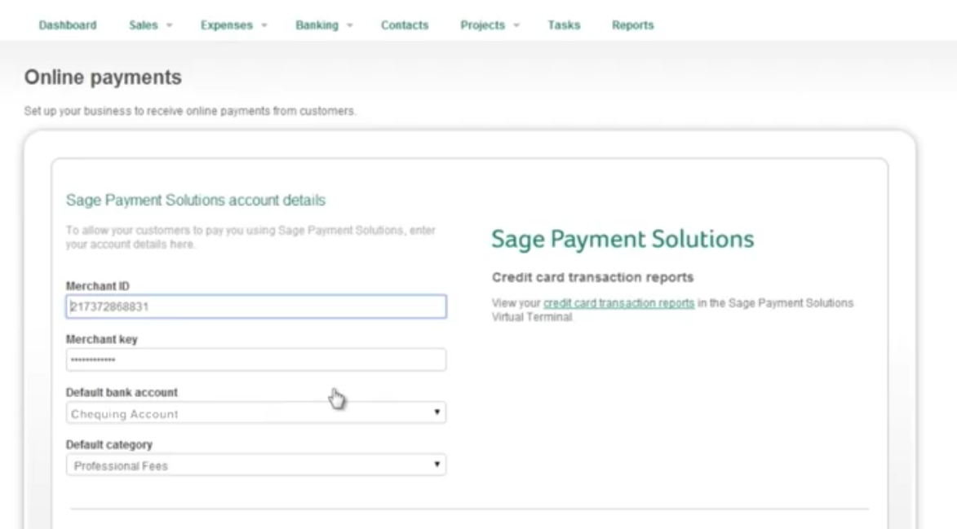The height and width of the screenshot is (529, 957).
Task: Expand the Expenses menu
Action: coord(234,25)
